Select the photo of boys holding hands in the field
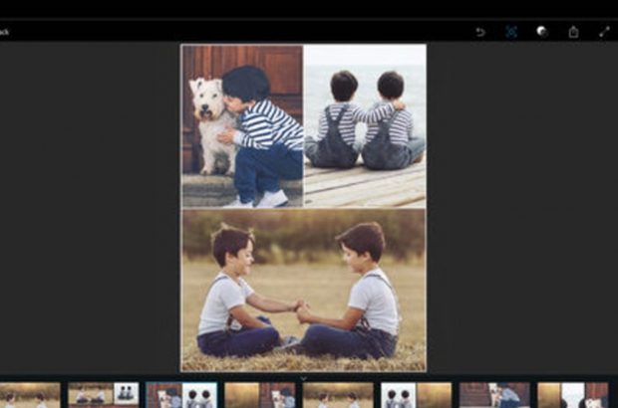 pos(303,289)
